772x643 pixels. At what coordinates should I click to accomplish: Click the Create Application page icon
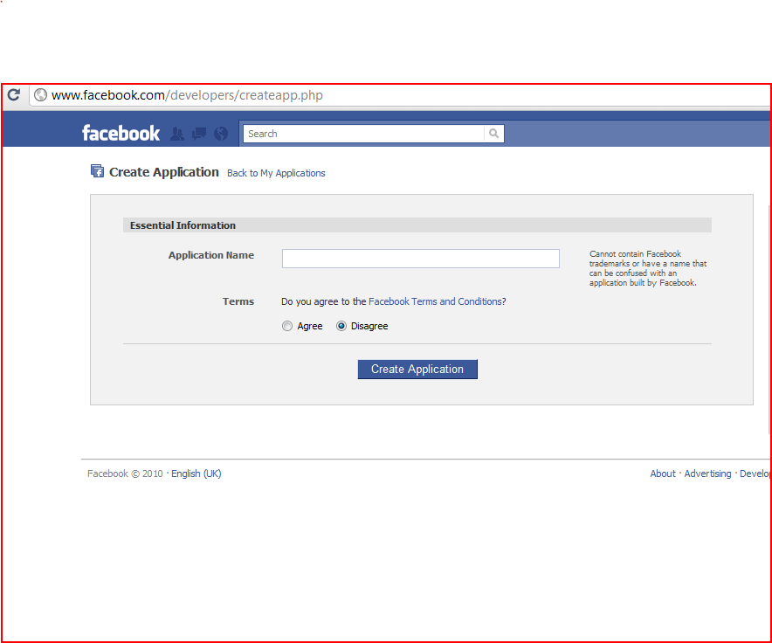coord(97,171)
